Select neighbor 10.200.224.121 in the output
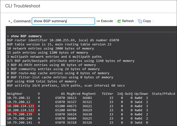The height and width of the screenshot is (126, 177). [20, 106]
